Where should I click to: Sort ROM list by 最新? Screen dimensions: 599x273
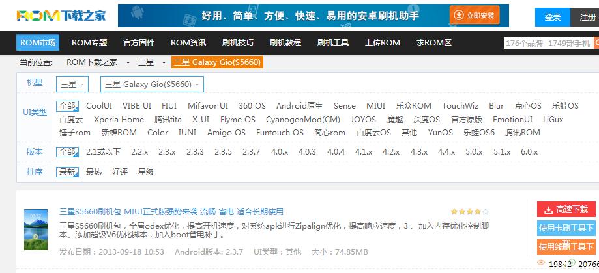point(68,172)
